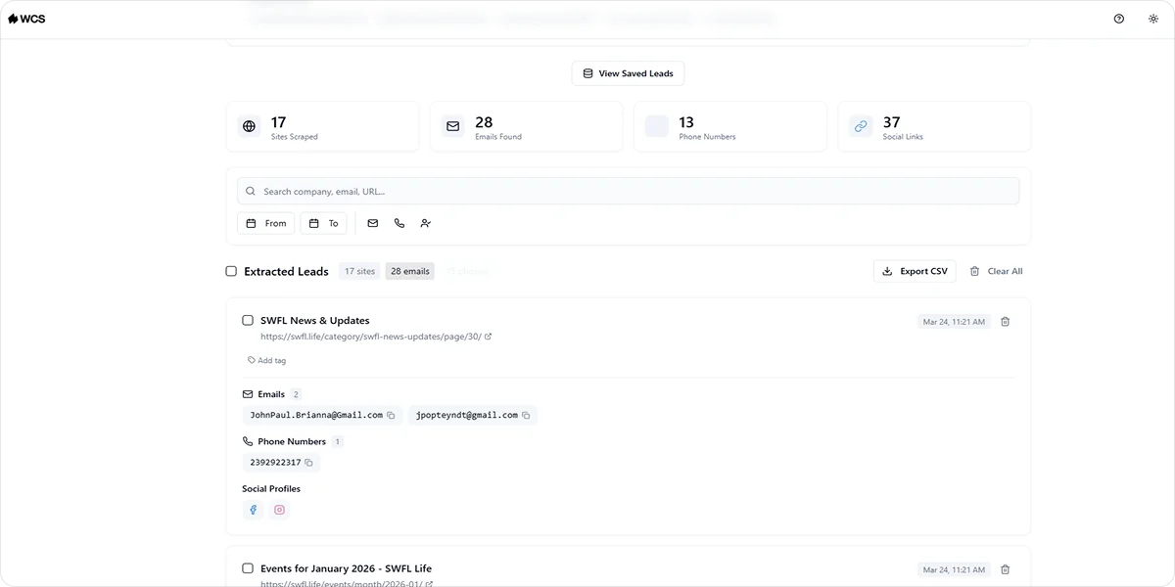1175x587 pixels.
Task: Open the Facebook social profile
Action: [x=253, y=510]
